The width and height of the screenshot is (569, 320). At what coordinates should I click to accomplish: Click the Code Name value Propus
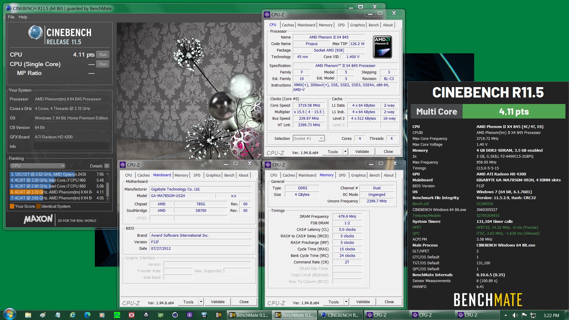[311, 44]
